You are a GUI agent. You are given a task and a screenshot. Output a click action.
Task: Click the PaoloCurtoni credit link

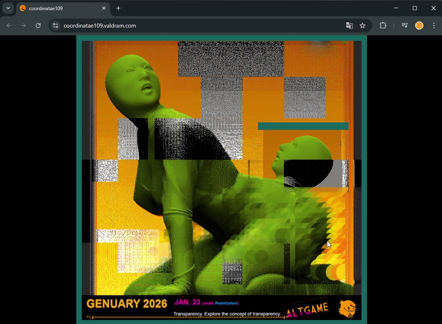pyautogui.click(x=226, y=303)
